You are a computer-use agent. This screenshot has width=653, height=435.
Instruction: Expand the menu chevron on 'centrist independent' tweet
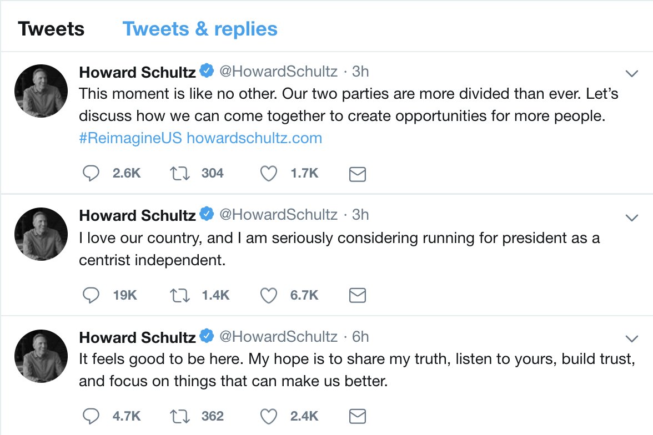click(631, 217)
